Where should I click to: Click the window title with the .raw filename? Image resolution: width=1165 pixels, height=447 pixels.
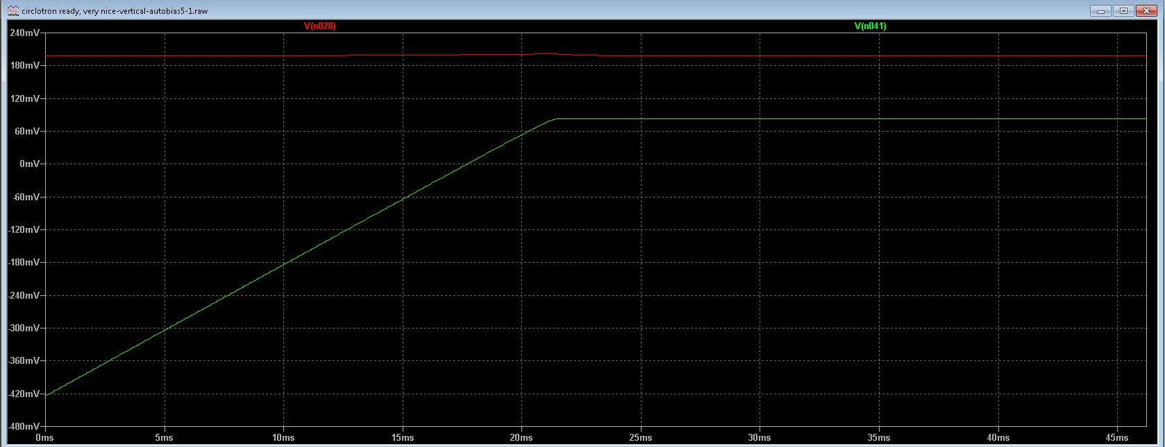click(x=115, y=11)
